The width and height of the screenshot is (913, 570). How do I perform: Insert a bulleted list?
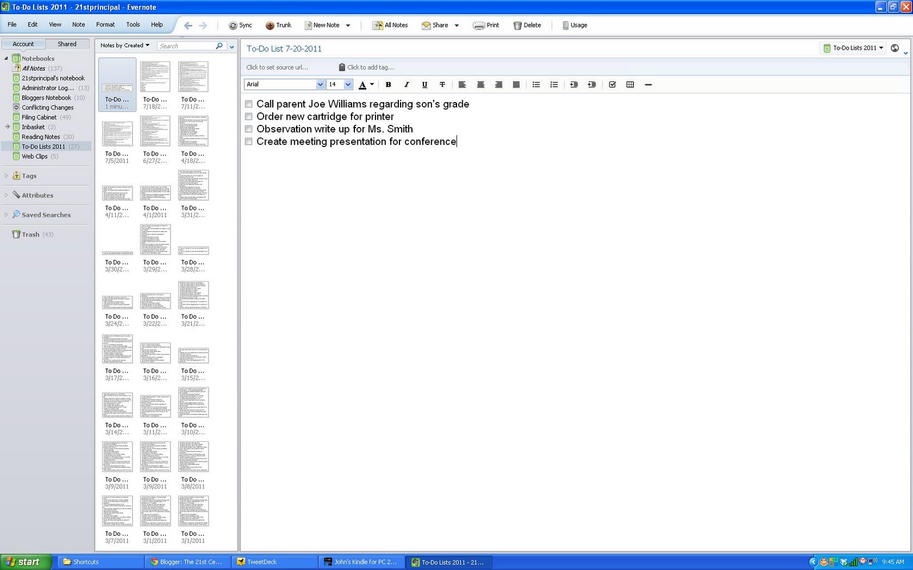point(536,84)
